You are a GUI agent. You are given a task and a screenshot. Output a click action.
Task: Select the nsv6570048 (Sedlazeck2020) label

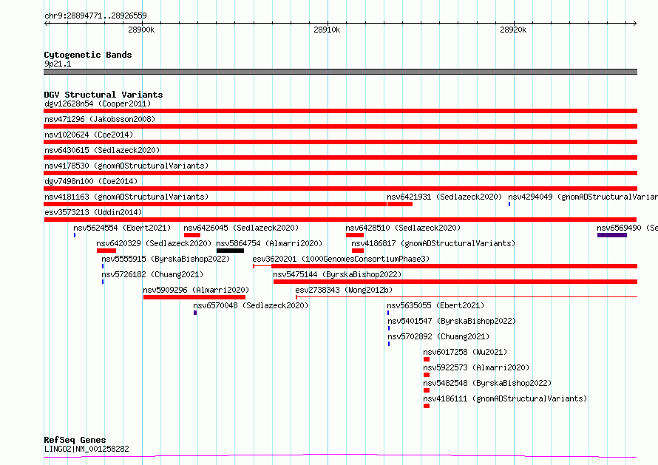[x=251, y=305]
